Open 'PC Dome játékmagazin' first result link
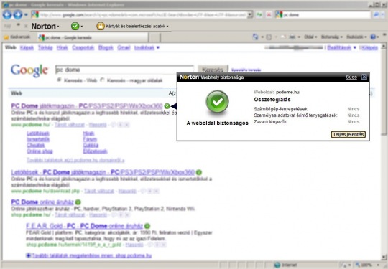Screen dimensions: 388x269 tap(87, 106)
